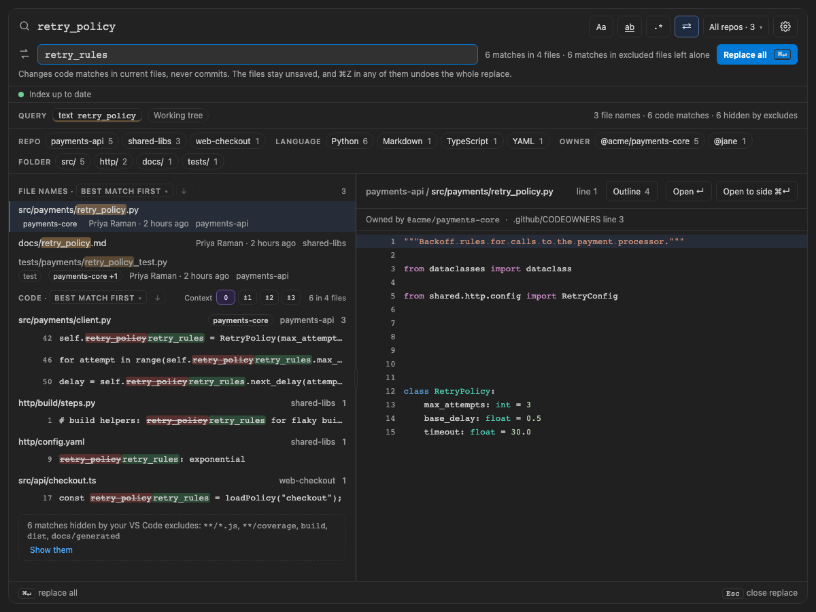Open the All repos dropdown
This screenshot has height=612, width=816.
pyautogui.click(x=736, y=27)
